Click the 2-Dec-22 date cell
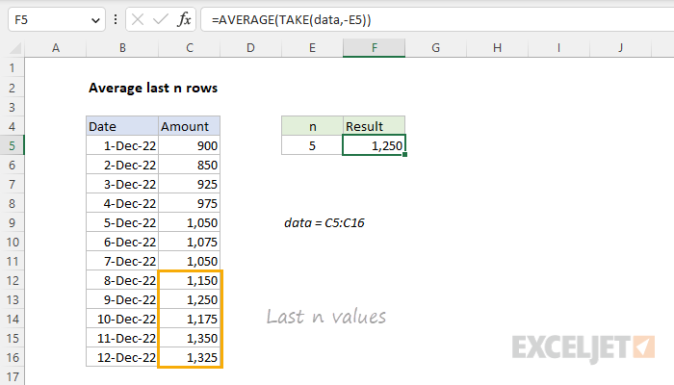This screenshot has height=385, width=674. pyautogui.click(x=122, y=165)
